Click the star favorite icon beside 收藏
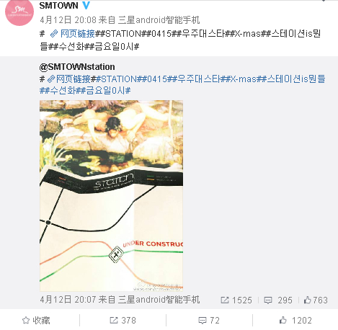The image size is (338, 330). click(26, 321)
